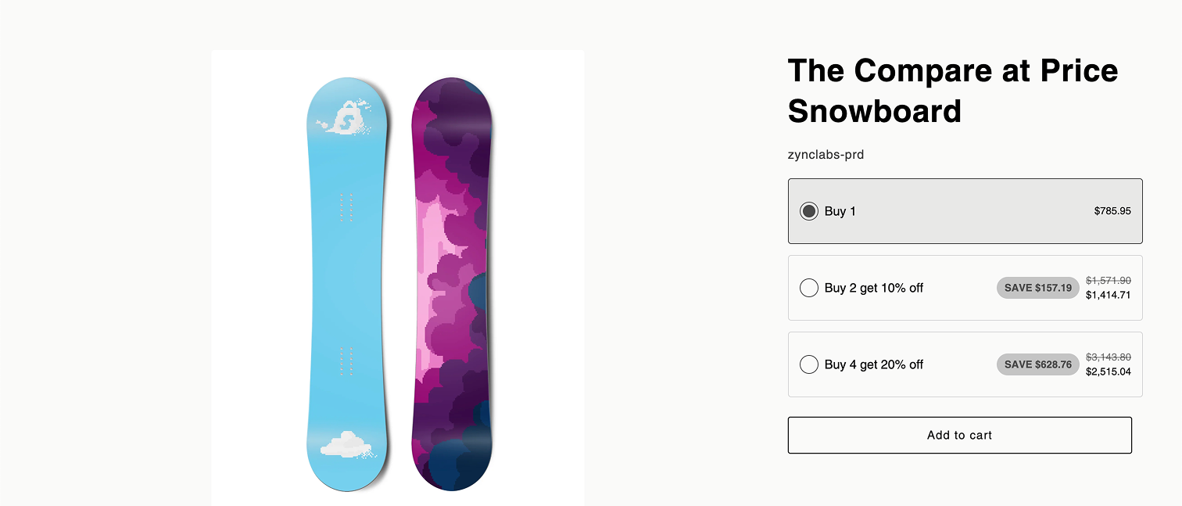This screenshot has height=506, width=1182.
Task: Select the Buy 1 radio button
Action: pos(809,211)
